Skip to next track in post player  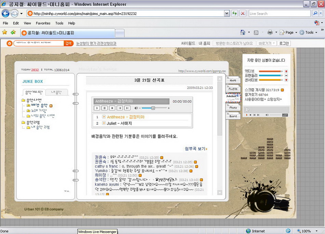128,108
